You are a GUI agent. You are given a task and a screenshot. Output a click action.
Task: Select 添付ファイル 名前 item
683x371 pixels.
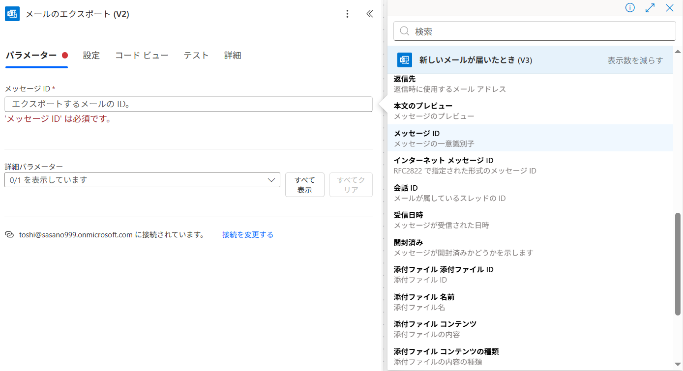(x=530, y=302)
